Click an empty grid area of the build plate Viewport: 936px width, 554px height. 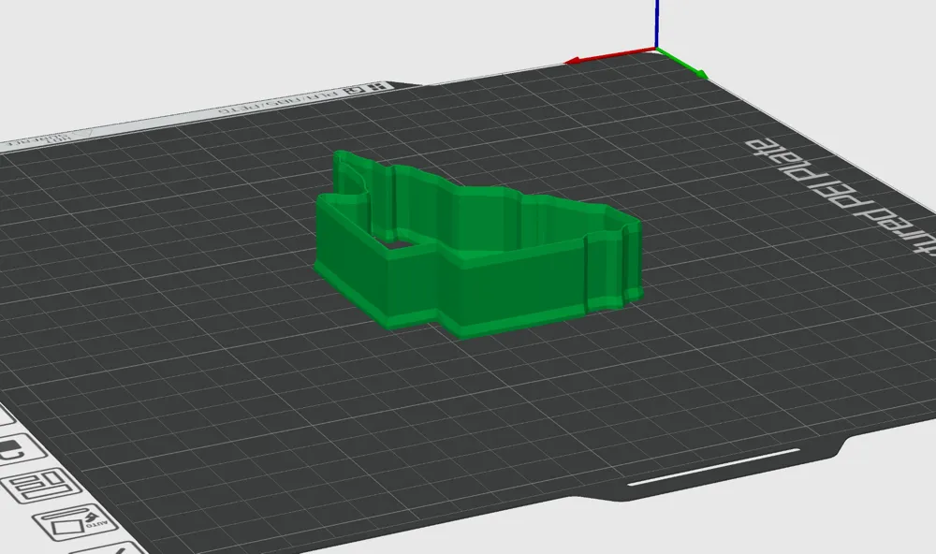[234, 374]
